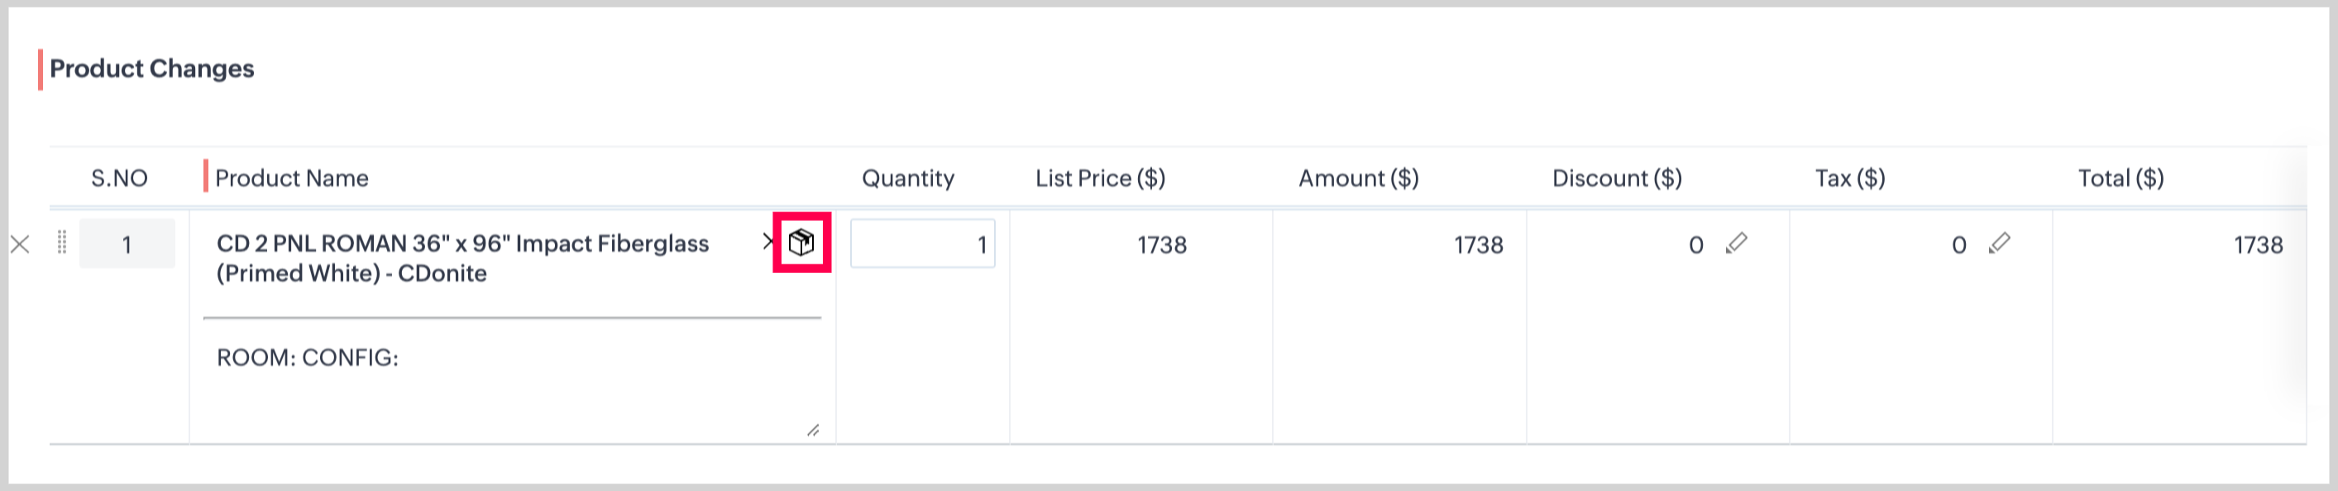The width and height of the screenshot is (2338, 491).
Task: Click into the Quantity input field
Action: [x=922, y=244]
